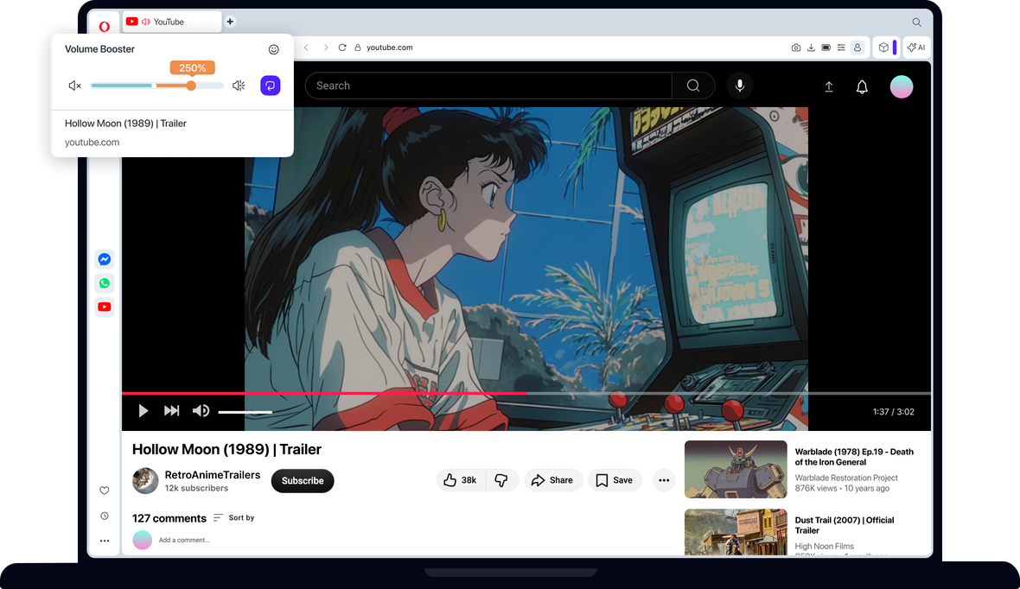Open Warblade Restoration Project channel
Screen dimensions: 1020x589
tap(846, 478)
